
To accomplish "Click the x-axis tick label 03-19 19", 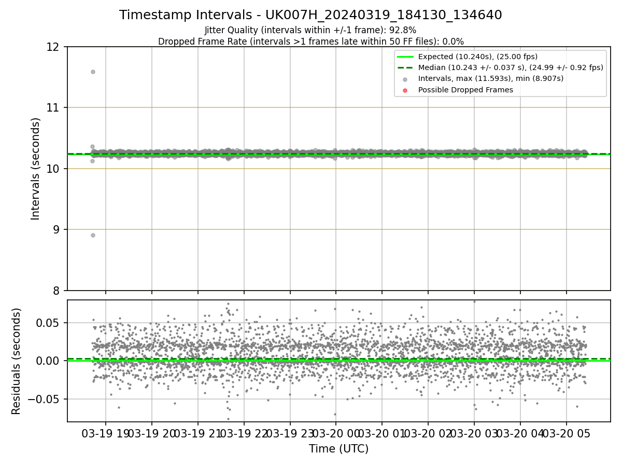I will (x=106, y=433).
